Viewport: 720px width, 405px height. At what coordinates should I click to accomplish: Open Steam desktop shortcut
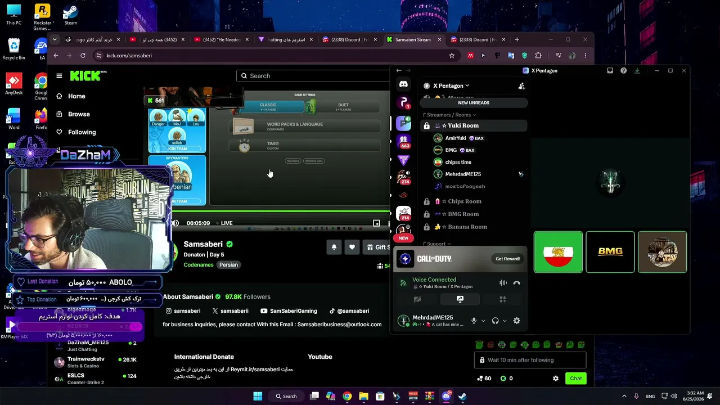(70, 15)
